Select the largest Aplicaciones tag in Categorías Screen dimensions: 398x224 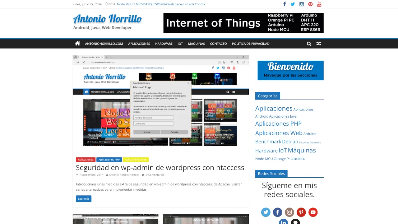coord(274,108)
